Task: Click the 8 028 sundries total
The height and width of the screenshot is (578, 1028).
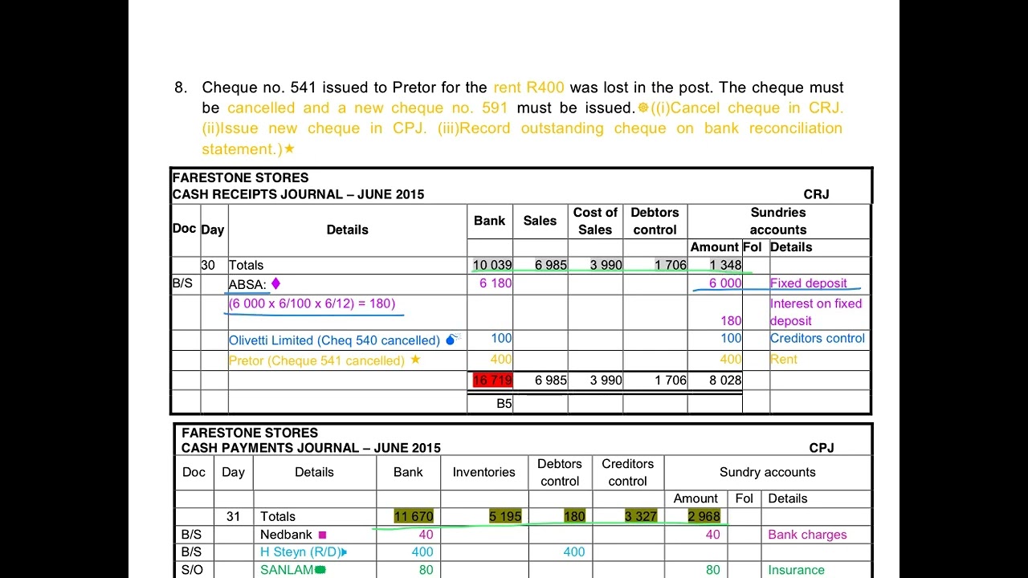Action: pos(725,380)
